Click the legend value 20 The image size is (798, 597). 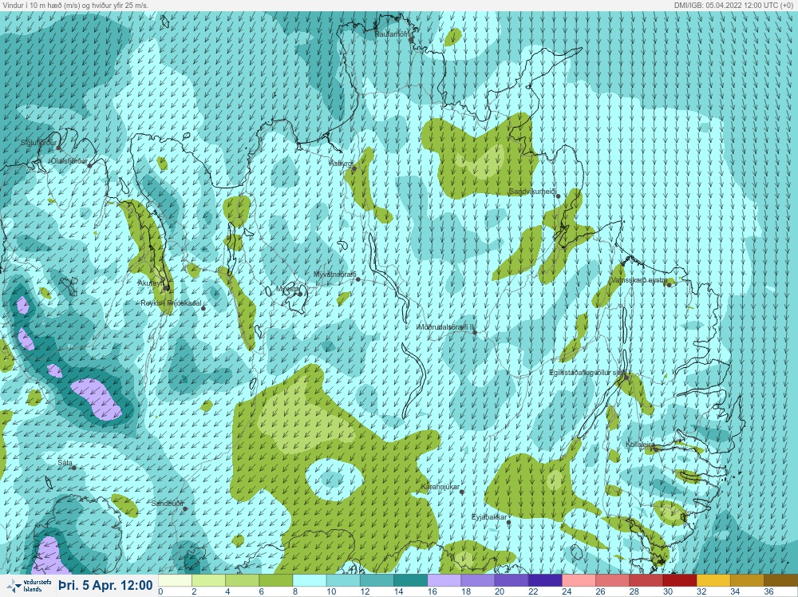pyautogui.click(x=500, y=591)
